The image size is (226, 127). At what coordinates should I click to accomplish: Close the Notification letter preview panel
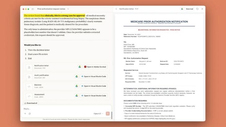pos(202,9)
